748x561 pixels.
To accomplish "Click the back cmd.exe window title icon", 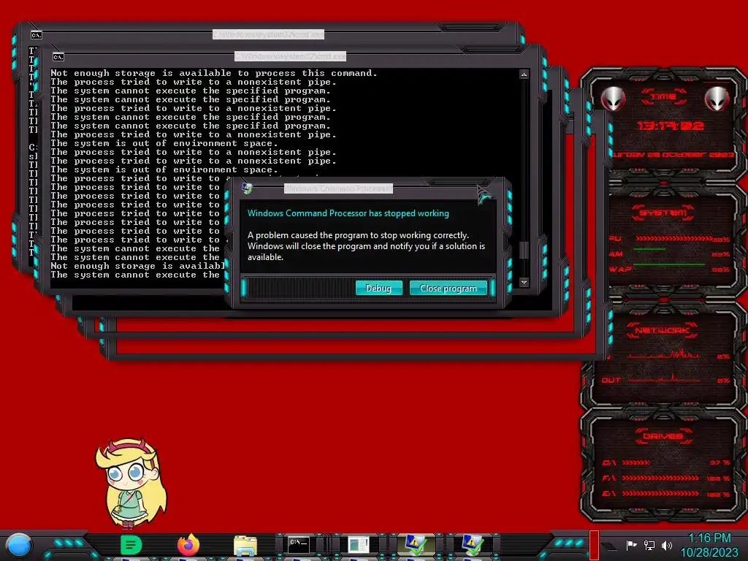I will coord(37,35).
